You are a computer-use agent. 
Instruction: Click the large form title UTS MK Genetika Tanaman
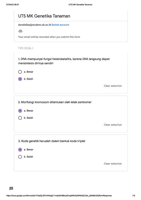[x=44, y=16]
